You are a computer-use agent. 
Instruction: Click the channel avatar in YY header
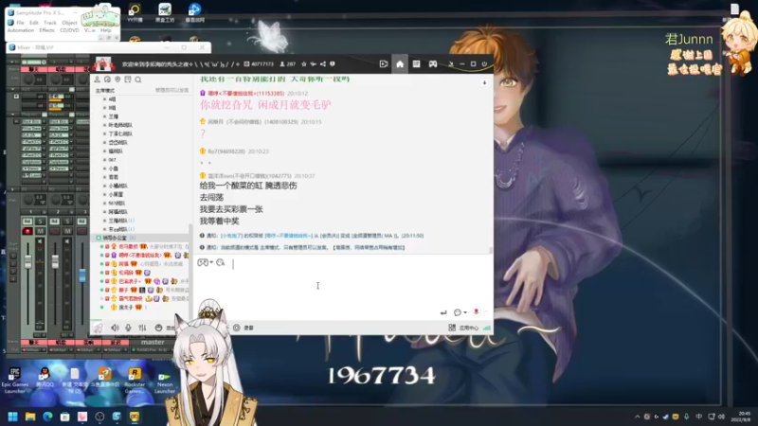[x=103, y=63]
